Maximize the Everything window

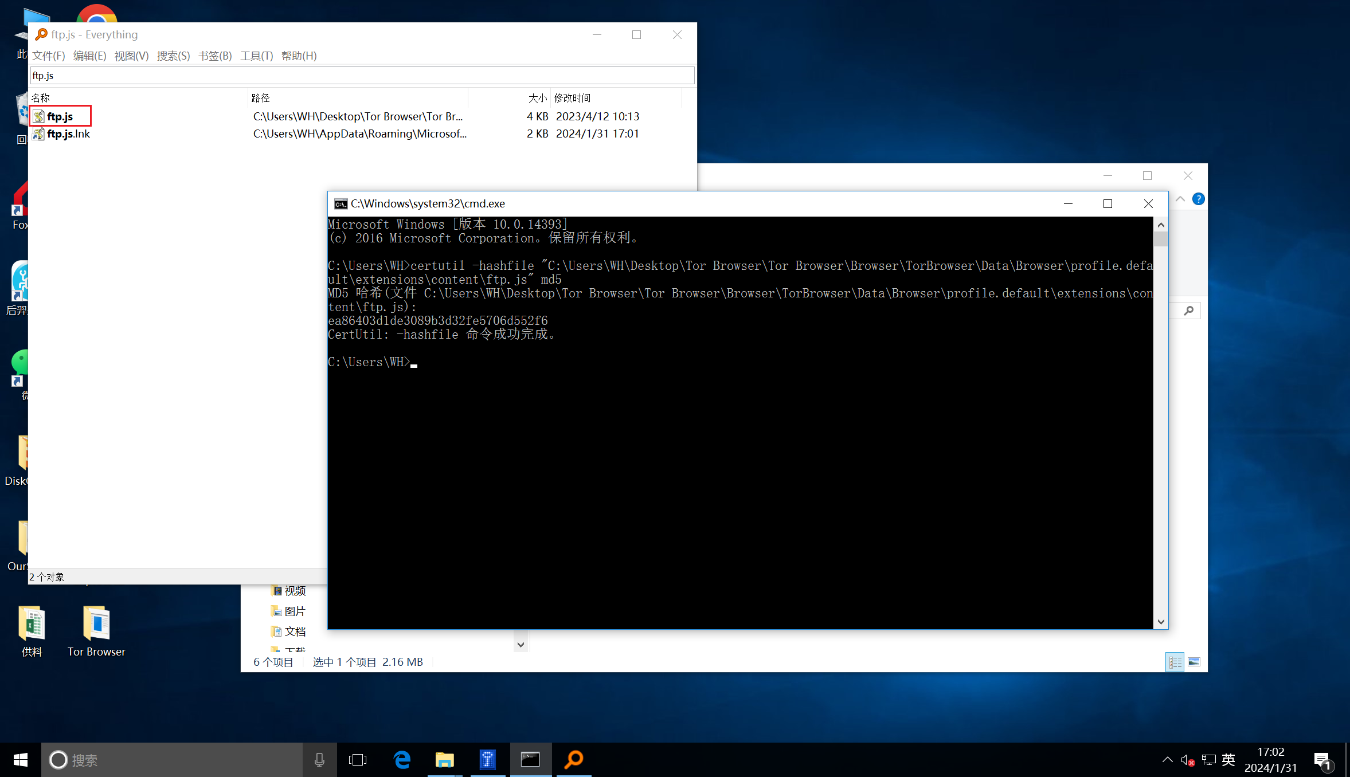click(636, 34)
